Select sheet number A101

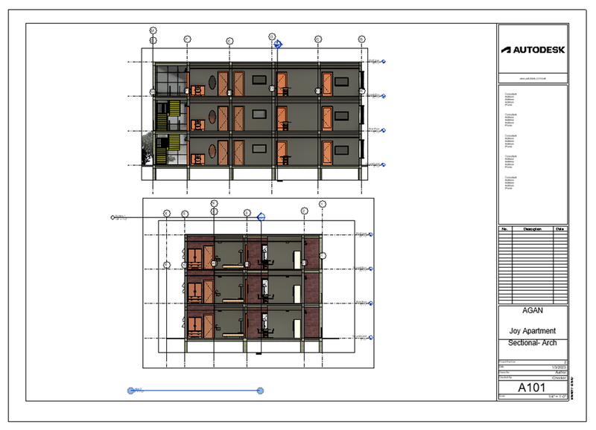click(x=531, y=388)
